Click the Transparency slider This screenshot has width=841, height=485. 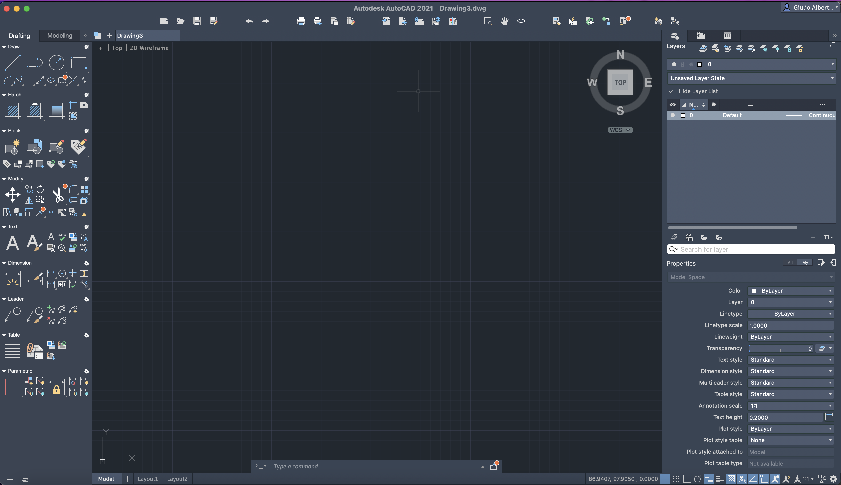(780, 348)
